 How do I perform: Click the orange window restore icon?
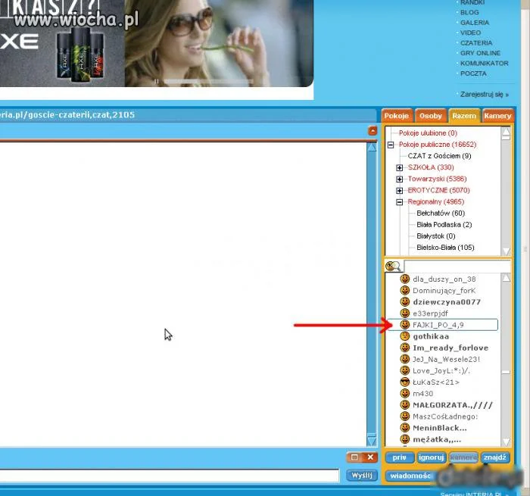(354, 457)
